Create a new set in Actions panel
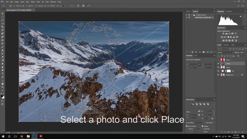This screenshot has width=247, height=139. click(204, 52)
